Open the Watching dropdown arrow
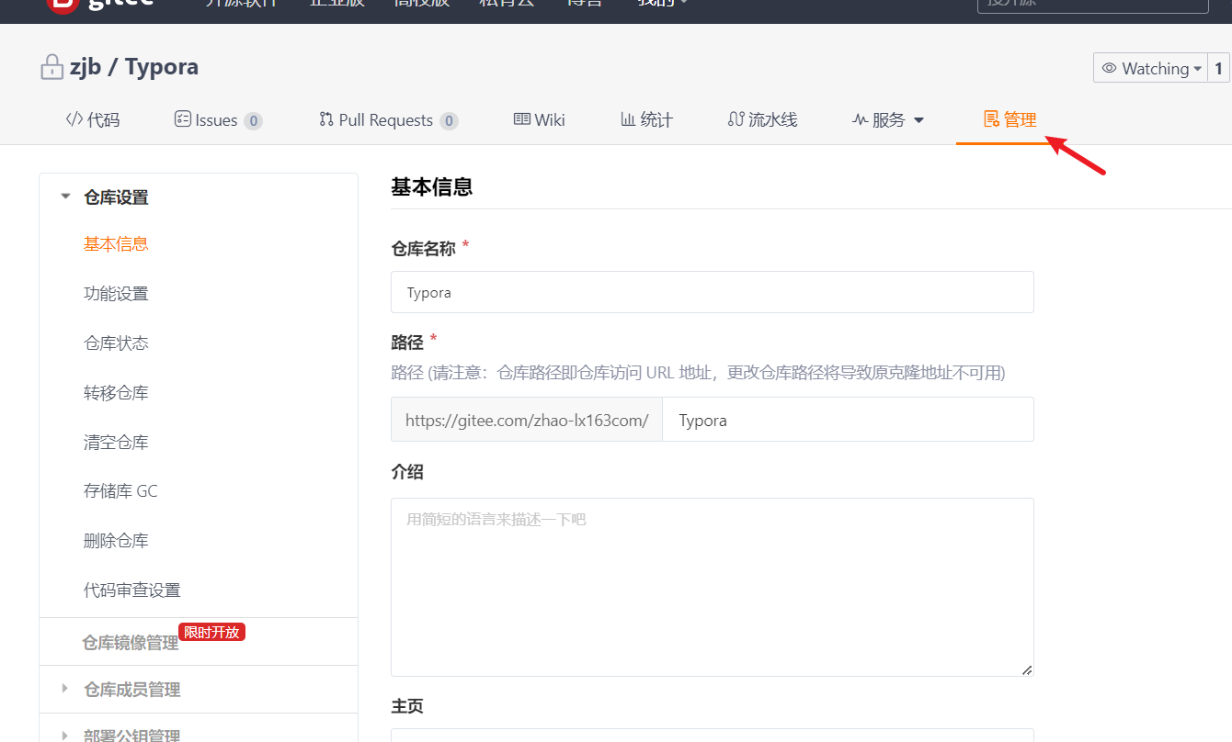Viewport: 1232px width, 742px height. (1196, 68)
